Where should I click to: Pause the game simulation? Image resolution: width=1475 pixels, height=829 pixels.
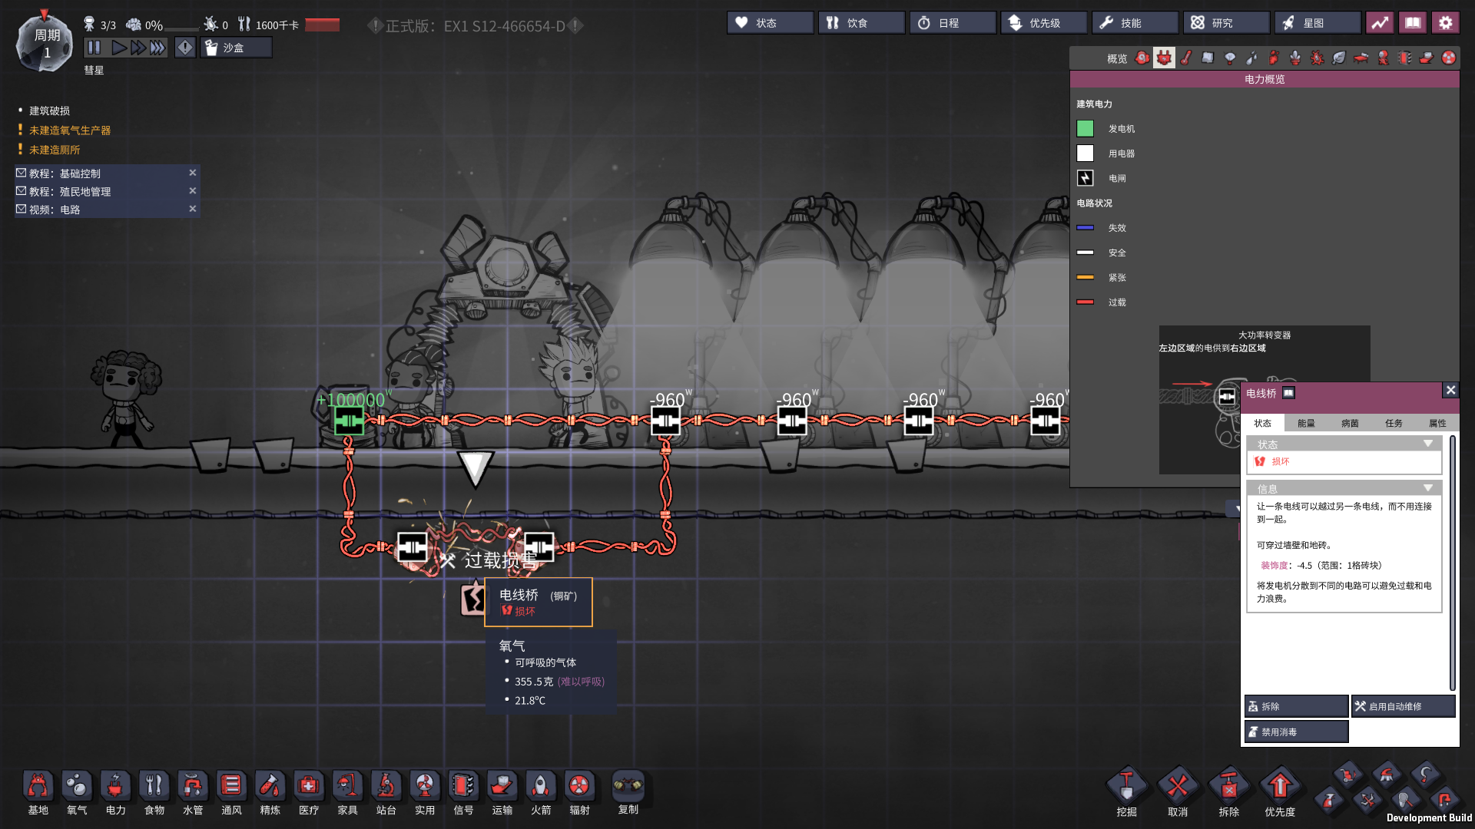[94, 48]
